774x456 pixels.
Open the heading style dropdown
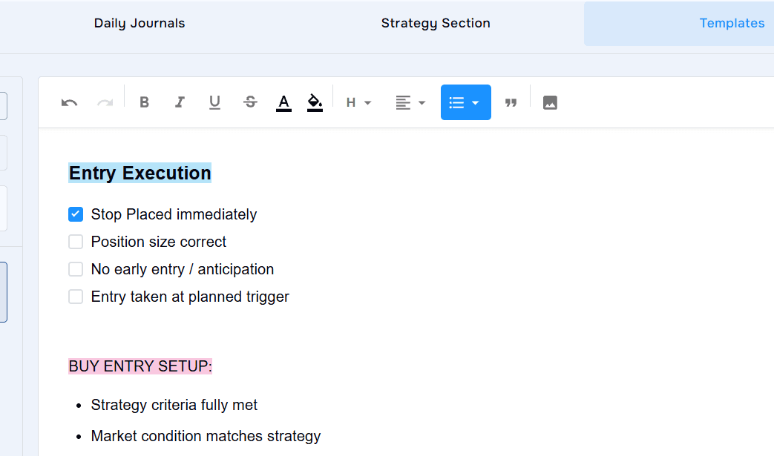pos(358,102)
